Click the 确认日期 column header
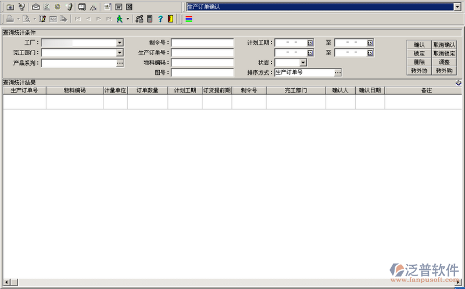Image resolution: width=465 pixels, height=289 pixels. pos(370,91)
